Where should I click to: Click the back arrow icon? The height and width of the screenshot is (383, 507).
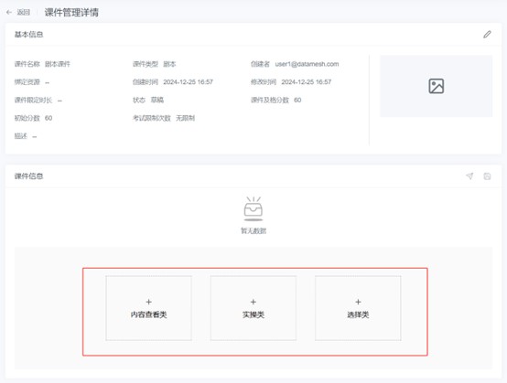click(9, 12)
